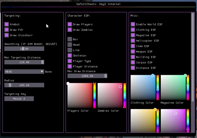Open the HEAD bone dropdown
Screen dimensions: 197x138
[24, 72]
